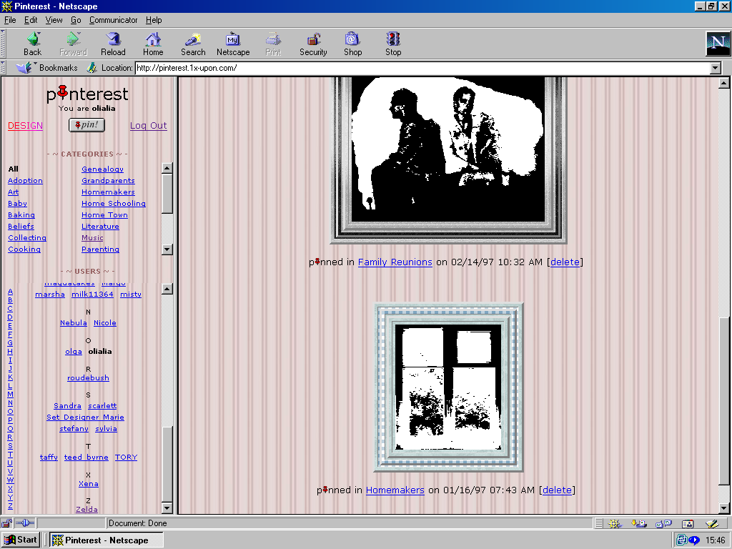Click the framed window picture thumbnail
The height and width of the screenshot is (549, 732).
tap(448, 387)
